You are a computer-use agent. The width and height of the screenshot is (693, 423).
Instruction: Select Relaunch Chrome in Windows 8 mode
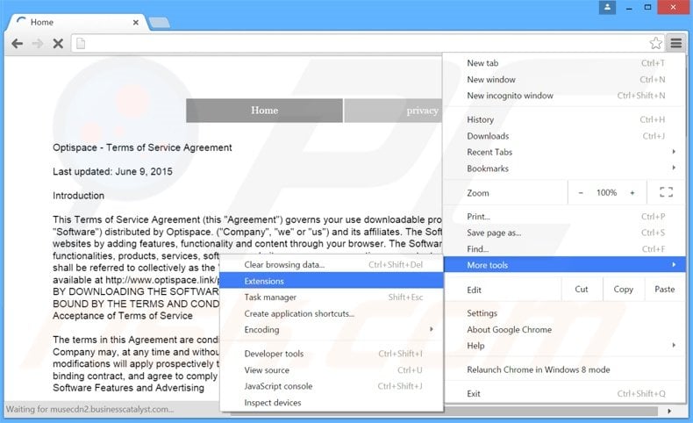coord(565,369)
